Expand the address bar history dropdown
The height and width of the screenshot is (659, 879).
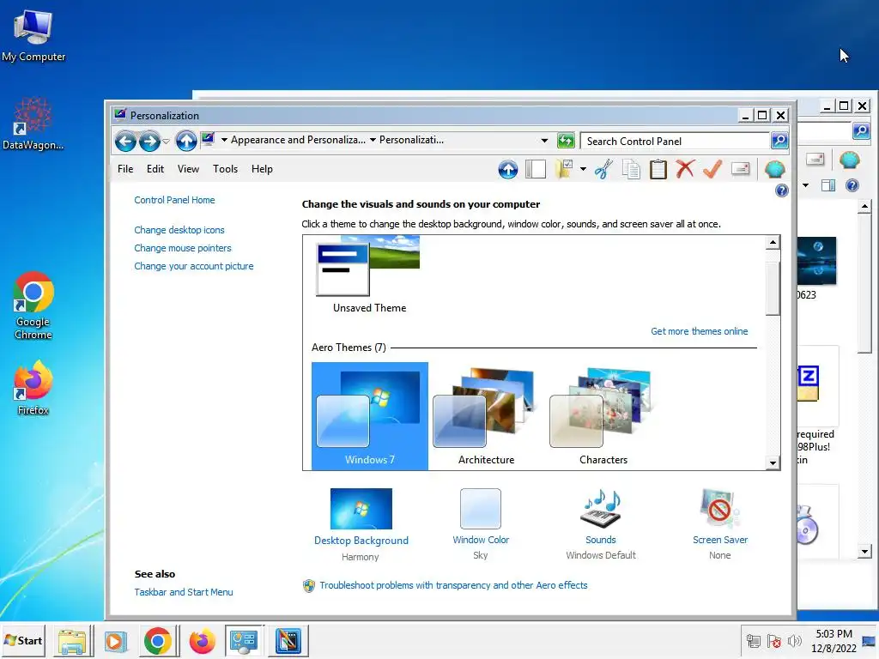[544, 141]
